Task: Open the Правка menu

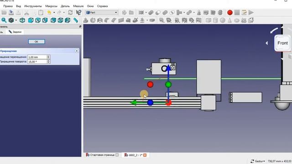Action: (8, 6)
